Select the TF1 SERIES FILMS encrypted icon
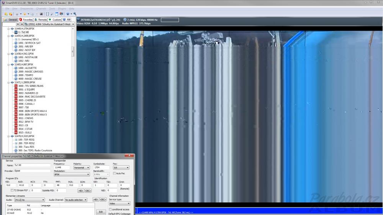The width and height of the screenshot is (383, 215). coord(16,86)
